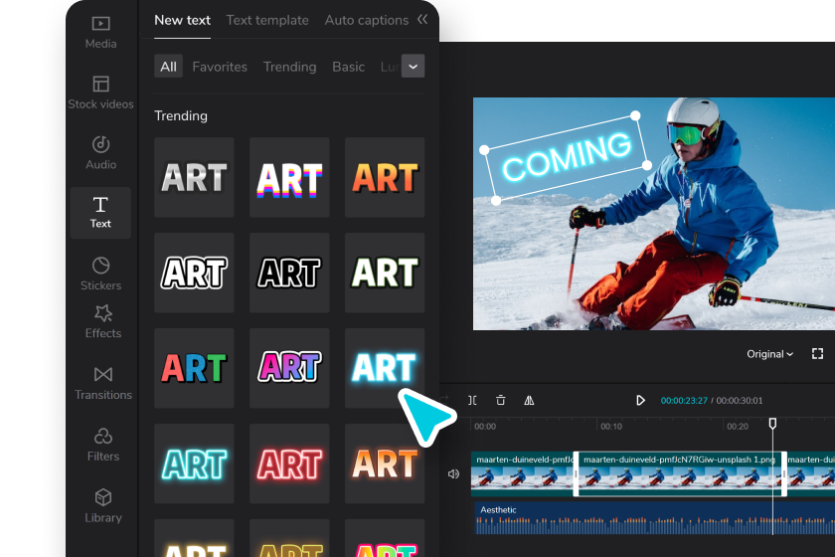This screenshot has height=557, width=835.
Task: Click the 00:10 mark on timeline ruler
Action: [x=611, y=427]
